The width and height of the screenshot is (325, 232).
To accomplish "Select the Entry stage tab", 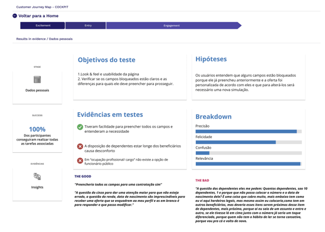I will [x=86, y=25].
